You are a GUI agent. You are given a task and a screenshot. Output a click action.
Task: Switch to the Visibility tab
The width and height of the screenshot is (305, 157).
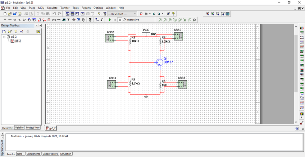pos(19,128)
